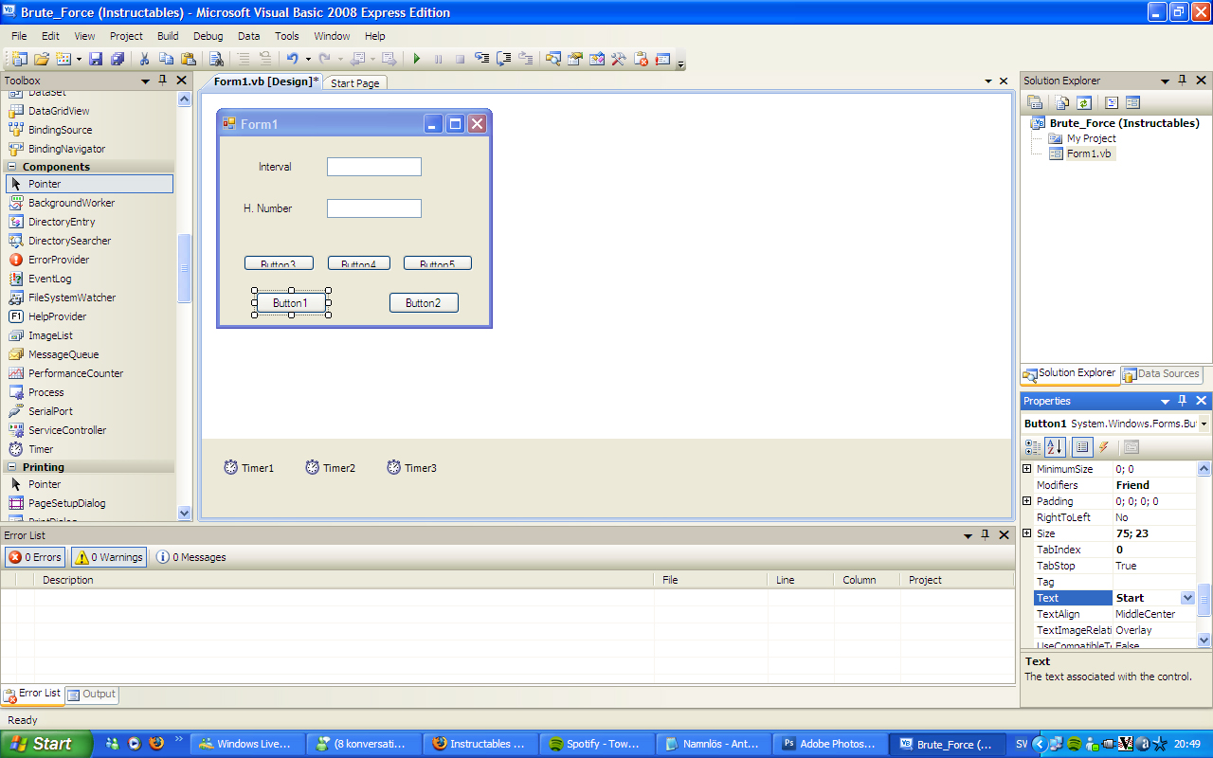This screenshot has height=758, width=1213.
Task: Open the Text property value dropdown
Action: (1187, 598)
